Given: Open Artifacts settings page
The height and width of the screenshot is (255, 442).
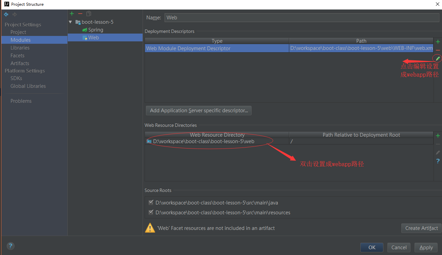Looking at the screenshot, I should pos(20,63).
